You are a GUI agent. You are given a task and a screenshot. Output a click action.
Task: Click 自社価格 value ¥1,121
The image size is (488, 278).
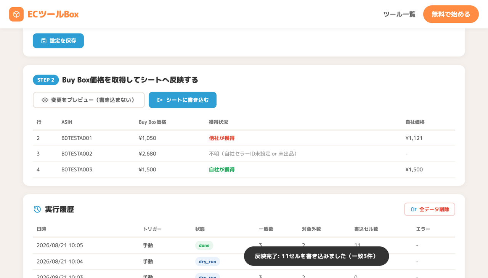[414, 138]
